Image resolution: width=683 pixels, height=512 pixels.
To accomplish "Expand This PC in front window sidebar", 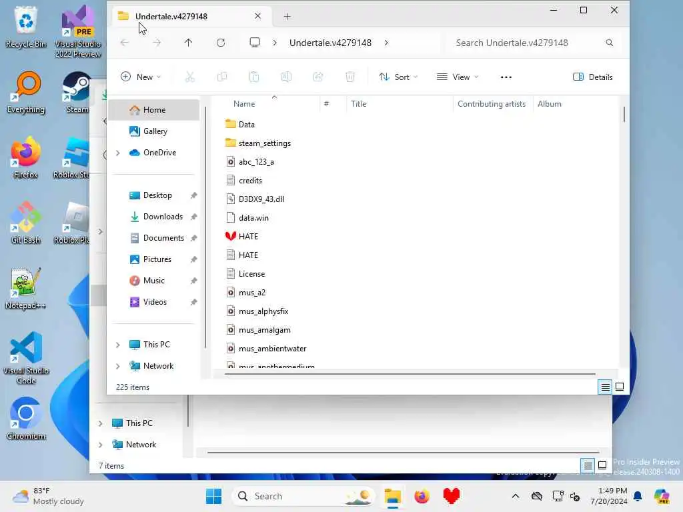I will (x=117, y=345).
